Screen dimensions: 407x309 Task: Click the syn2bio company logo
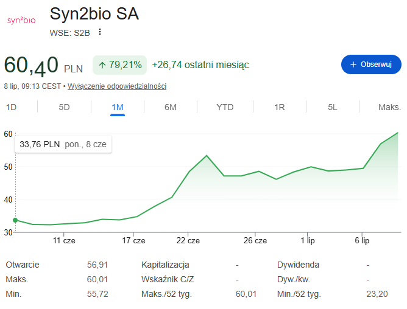coord(21,20)
